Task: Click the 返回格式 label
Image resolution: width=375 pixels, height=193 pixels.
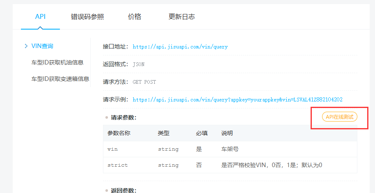Action: [116, 64]
